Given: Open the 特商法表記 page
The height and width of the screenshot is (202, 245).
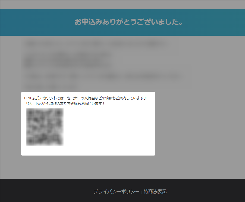Looking at the screenshot, I should (155, 191).
